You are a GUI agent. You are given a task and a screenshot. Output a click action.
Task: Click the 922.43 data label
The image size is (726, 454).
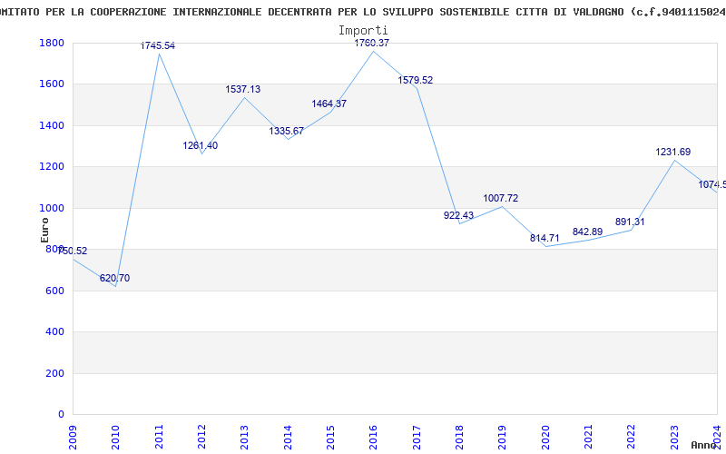point(459,215)
